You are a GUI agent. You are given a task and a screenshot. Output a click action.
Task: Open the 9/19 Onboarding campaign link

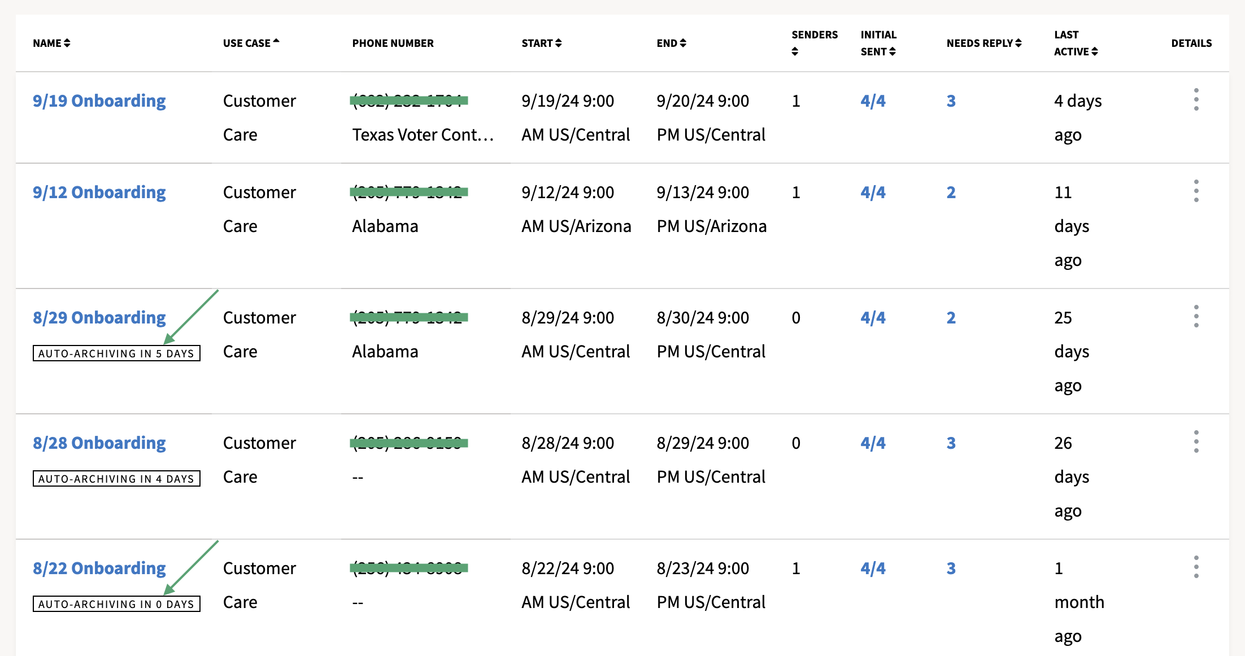pos(99,100)
